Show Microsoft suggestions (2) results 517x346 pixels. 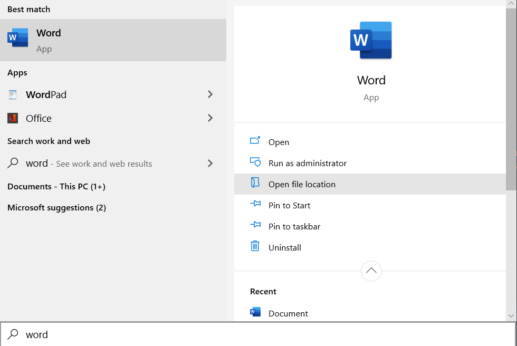57,208
